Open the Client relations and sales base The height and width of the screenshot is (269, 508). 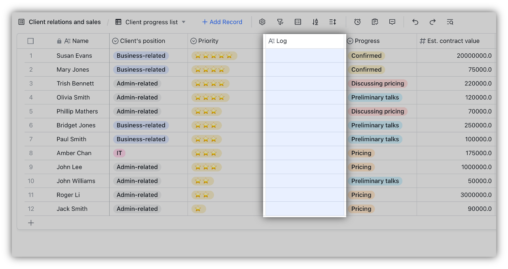click(x=64, y=22)
